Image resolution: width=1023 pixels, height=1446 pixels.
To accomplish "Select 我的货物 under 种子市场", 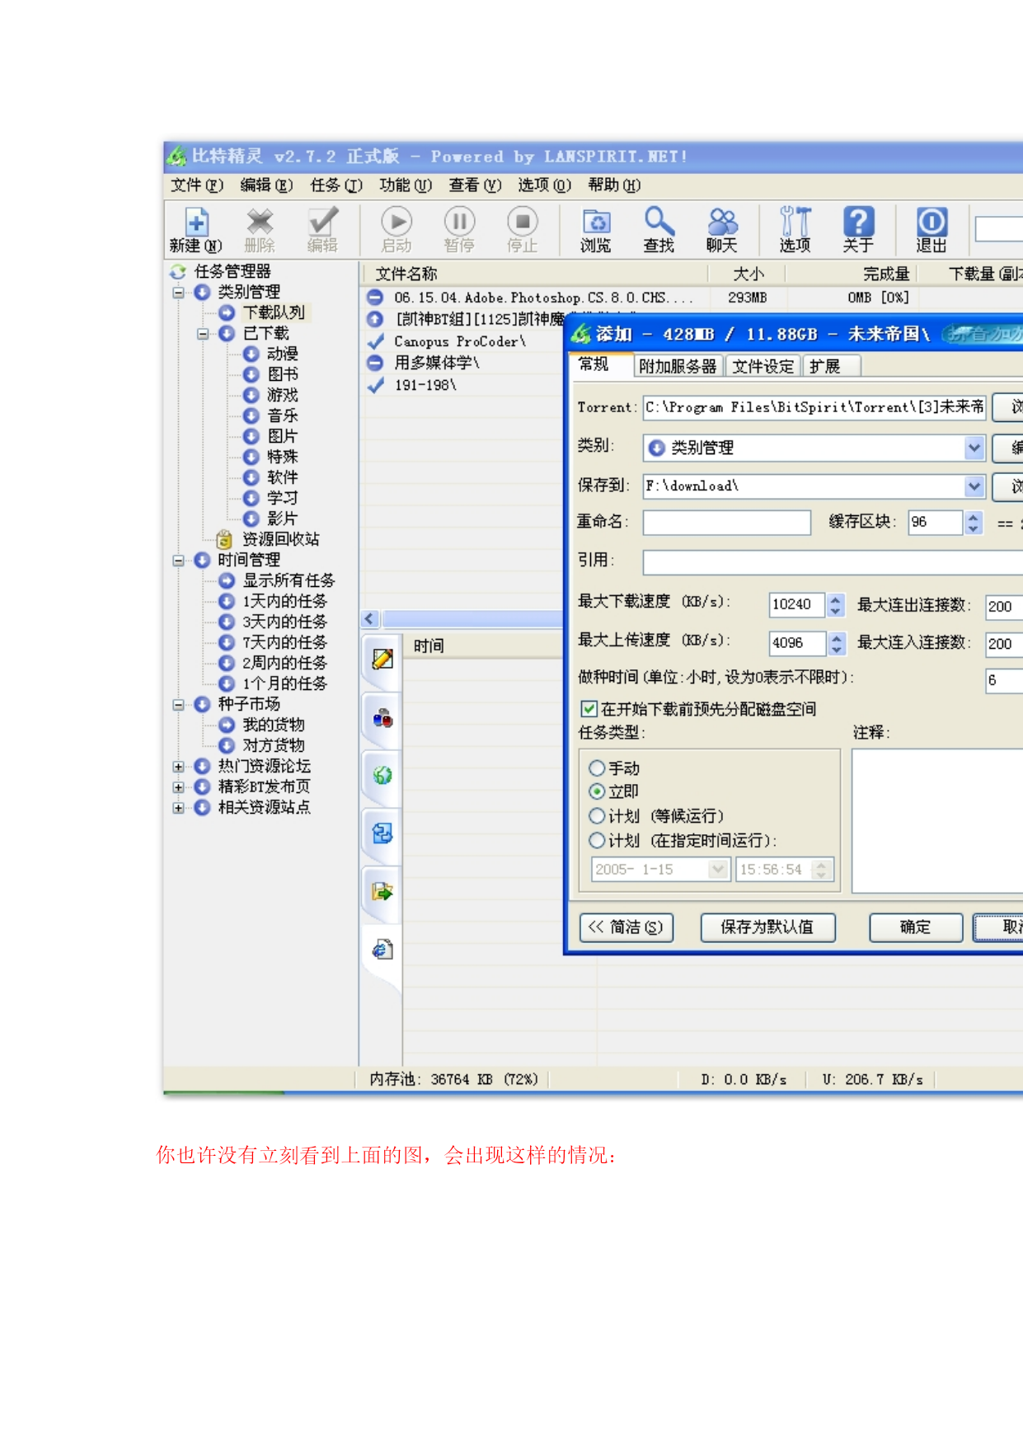I will tap(274, 725).
